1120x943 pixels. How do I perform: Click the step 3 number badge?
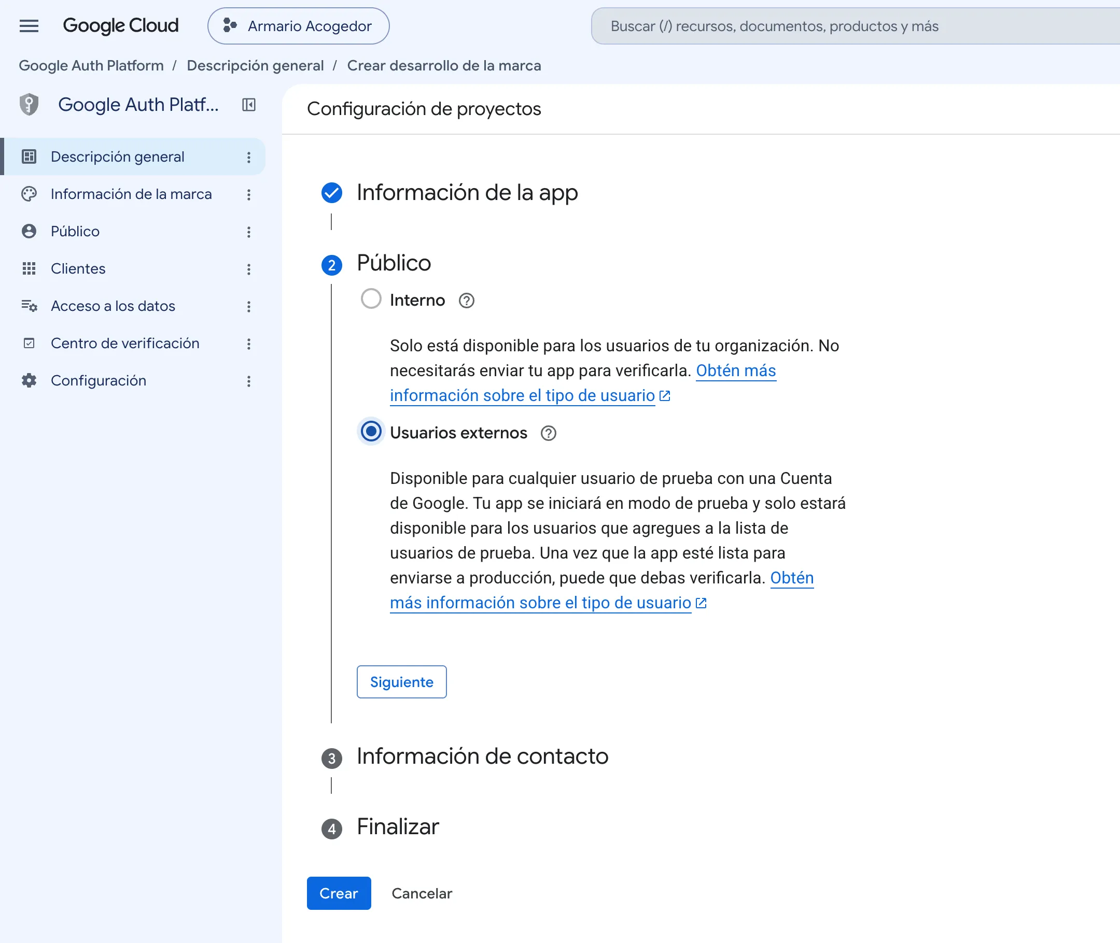332,759
